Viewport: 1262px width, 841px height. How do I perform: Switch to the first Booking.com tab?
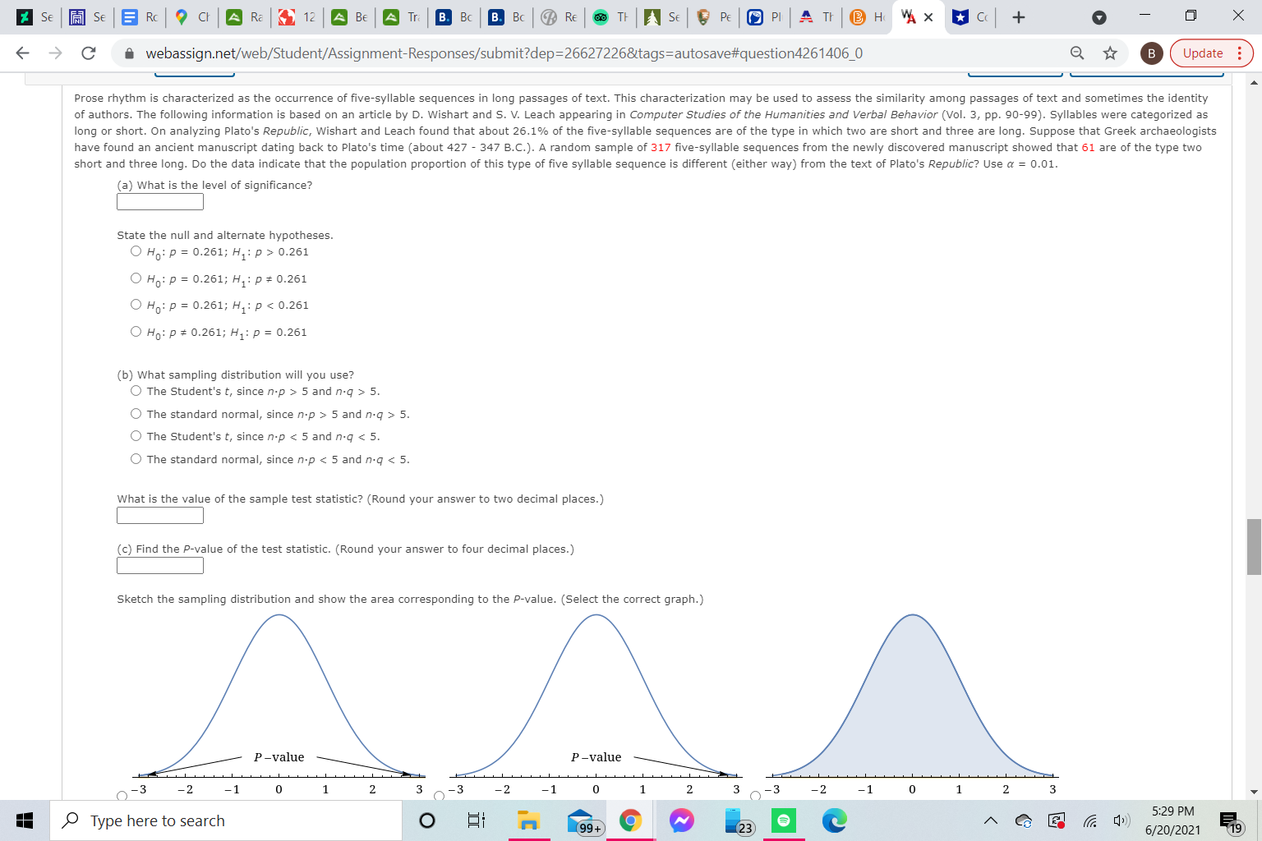pyautogui.click(x=455, y=17)
